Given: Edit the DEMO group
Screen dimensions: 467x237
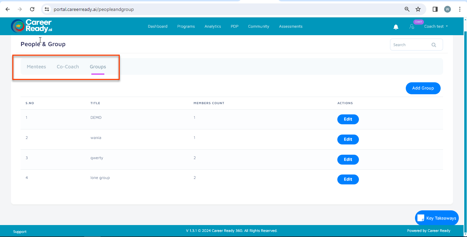Looking at the screenshot, I should click(x=348, y=119).
